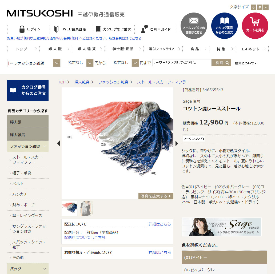
Task: Click the catalog number order circle icon
Action: 224,26
